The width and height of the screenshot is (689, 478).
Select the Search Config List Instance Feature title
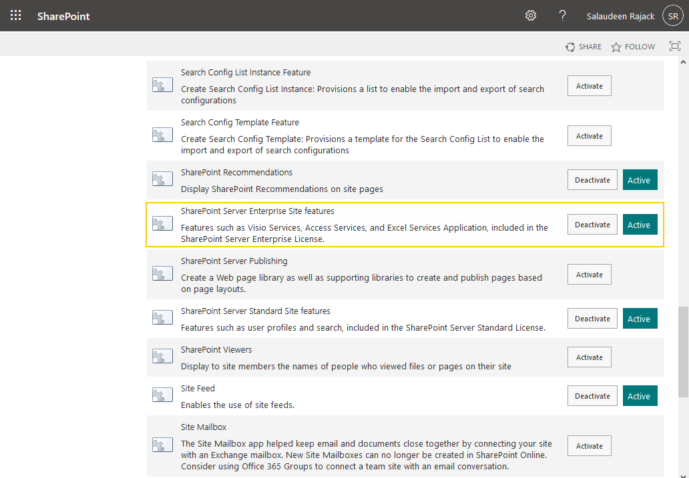coord(246,73)
